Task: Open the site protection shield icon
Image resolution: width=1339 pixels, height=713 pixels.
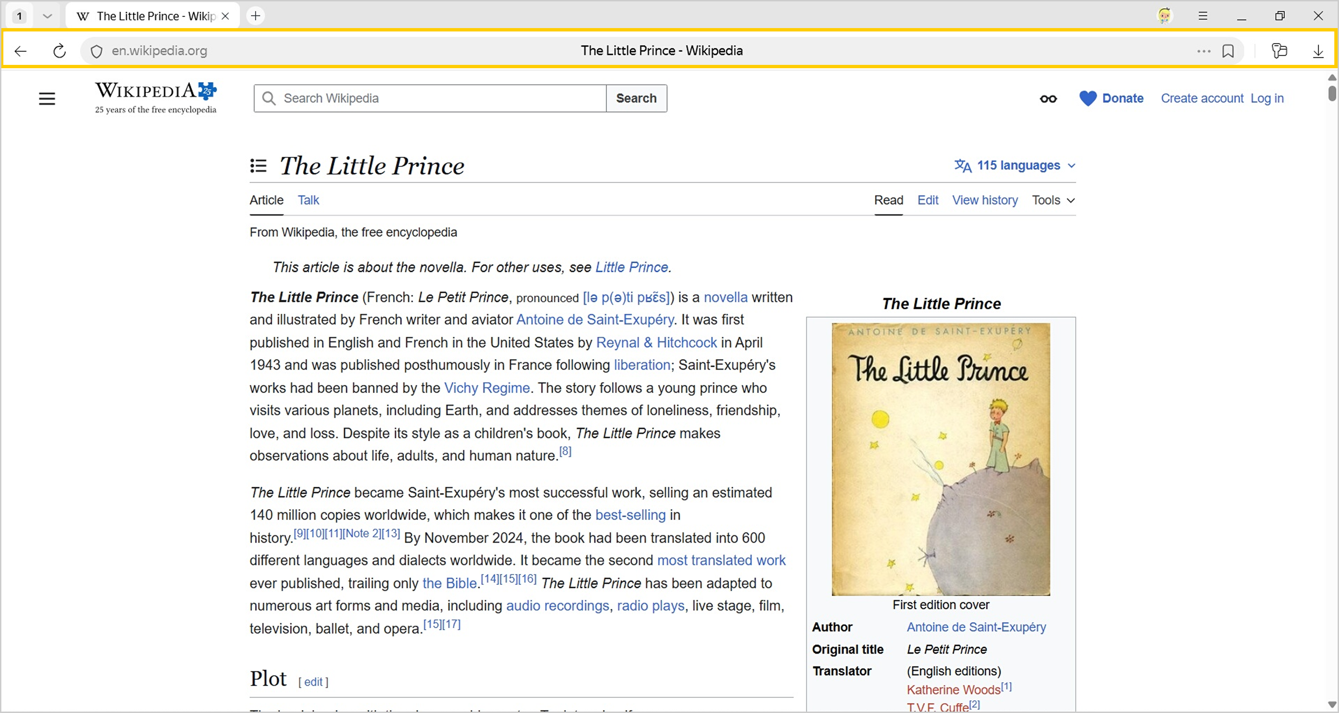Action: coord(96,51)
